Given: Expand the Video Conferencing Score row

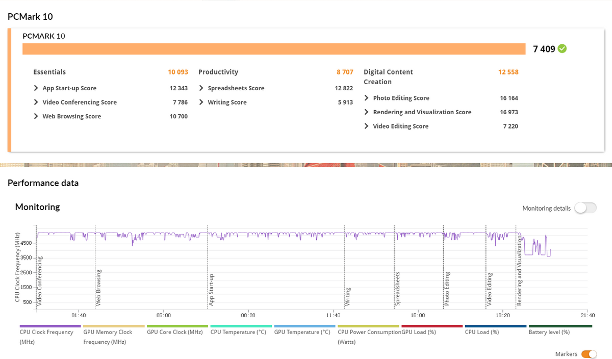Looking at the screenshot, I should 36,102.
